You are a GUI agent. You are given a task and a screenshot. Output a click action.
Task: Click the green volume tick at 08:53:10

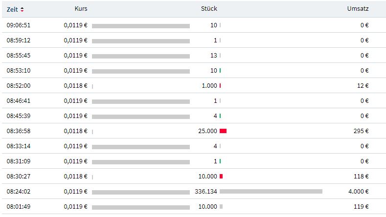click(x=220, y=71)
